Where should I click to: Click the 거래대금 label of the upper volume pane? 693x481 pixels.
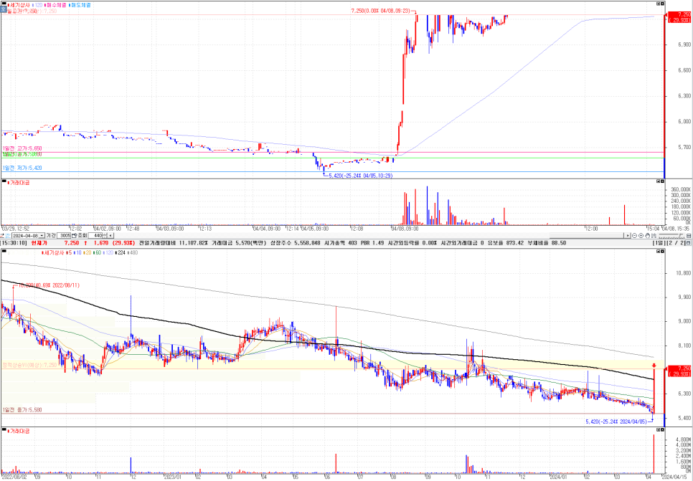[19, 182]
